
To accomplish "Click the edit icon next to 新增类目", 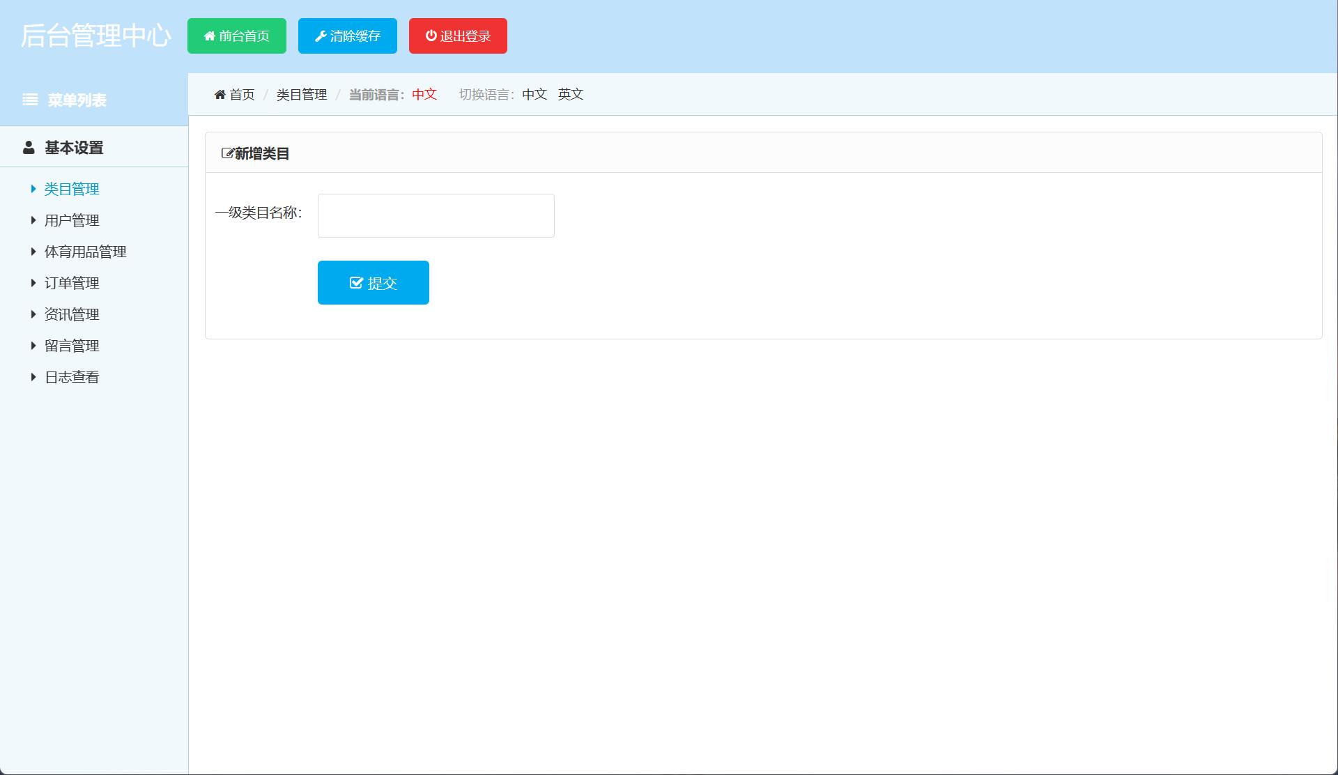I will tap(227, 153).
